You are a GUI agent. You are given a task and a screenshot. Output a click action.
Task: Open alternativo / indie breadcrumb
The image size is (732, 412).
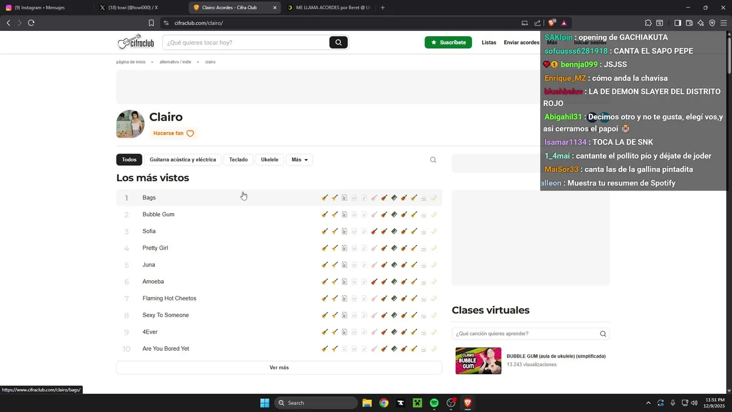click(x=176, y=62)
